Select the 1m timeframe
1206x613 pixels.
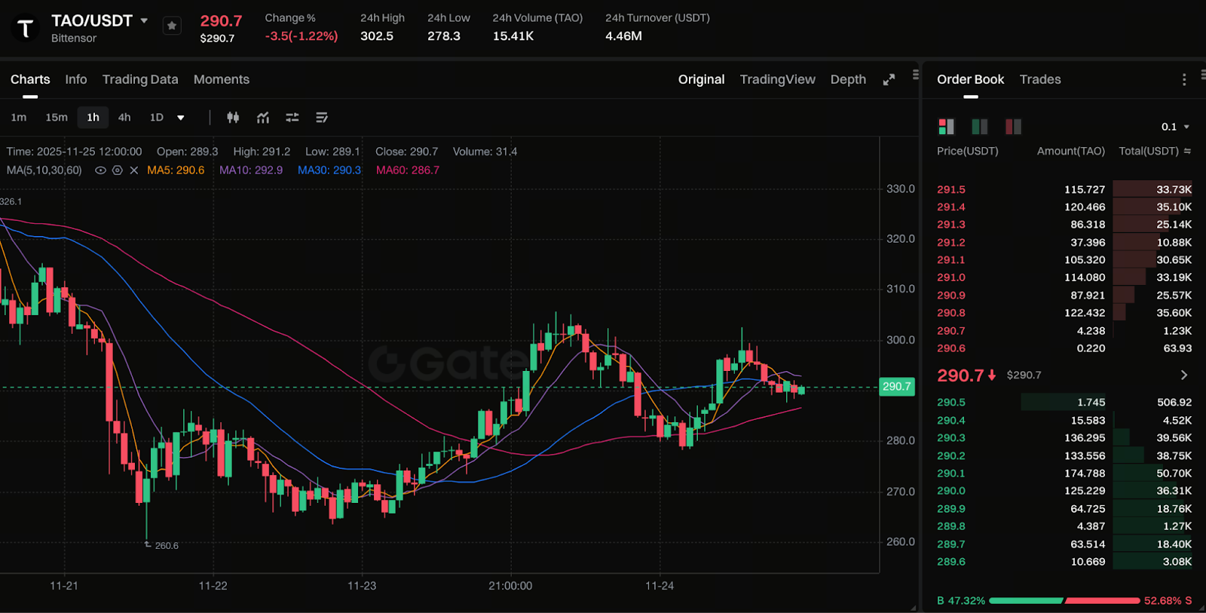tap(19, 118)
